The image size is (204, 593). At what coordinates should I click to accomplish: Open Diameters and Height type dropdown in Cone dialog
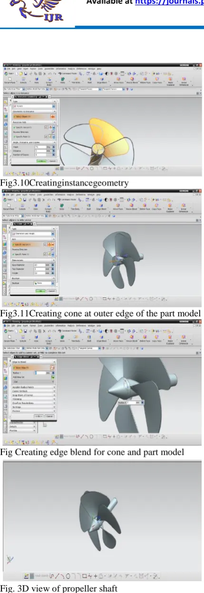33,234
